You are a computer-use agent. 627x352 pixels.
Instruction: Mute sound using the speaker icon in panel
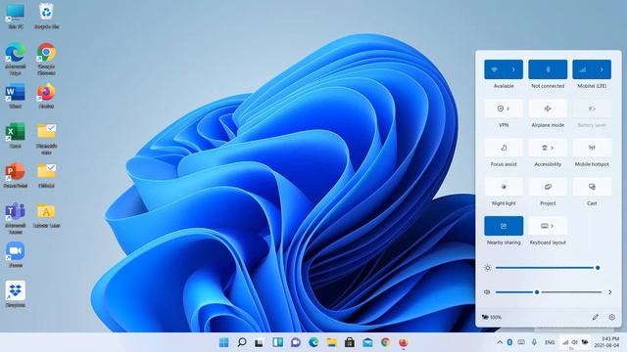(x=487, y=292)
